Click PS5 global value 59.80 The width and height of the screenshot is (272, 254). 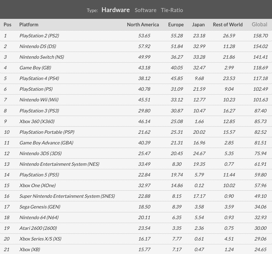click(260, 175)
